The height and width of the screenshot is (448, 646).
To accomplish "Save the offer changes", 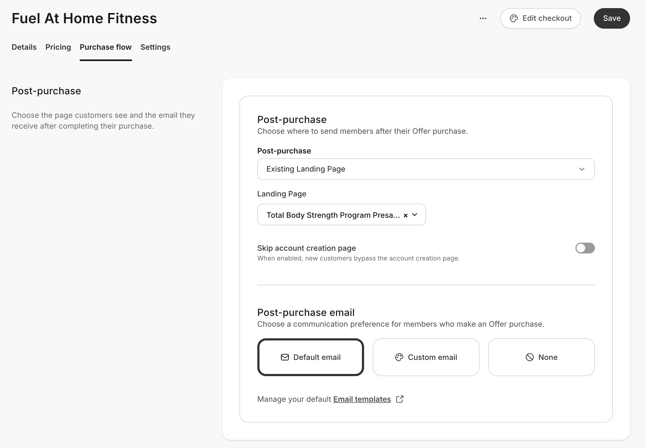I will (612, 18).
